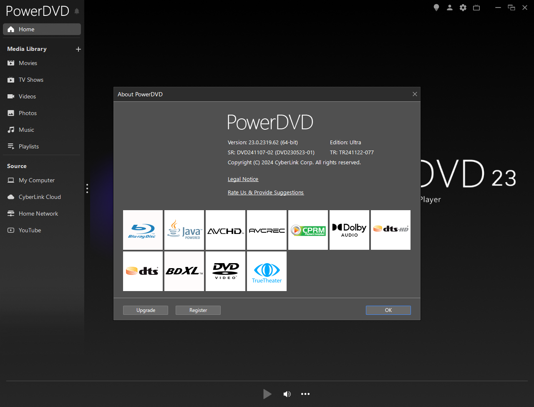This screenshot has height=407, width=534.
Task: Click the Videos camera icon
Action: click(x=11, y=96)
